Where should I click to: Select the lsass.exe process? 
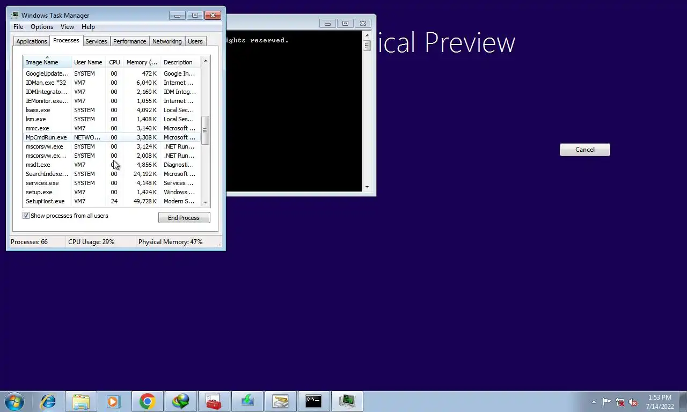[112, 110]
